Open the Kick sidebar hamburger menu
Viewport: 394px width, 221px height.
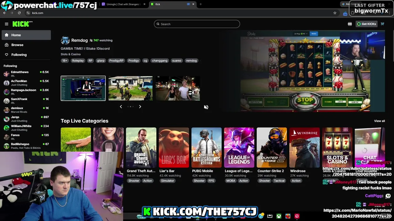6,24
